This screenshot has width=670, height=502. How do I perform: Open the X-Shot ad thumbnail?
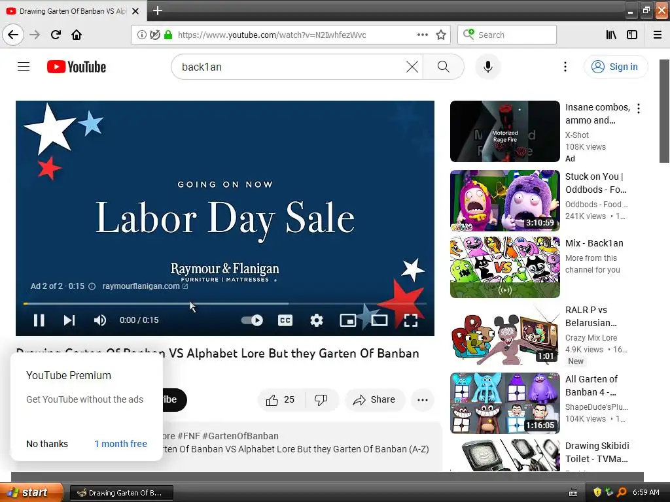[504, 131]
